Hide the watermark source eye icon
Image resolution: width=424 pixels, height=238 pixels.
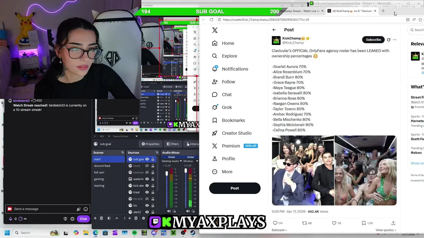pyautogui.click(x=147, y=179)
